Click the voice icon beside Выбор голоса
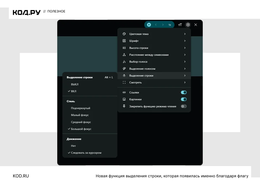 tap(124, 62)
